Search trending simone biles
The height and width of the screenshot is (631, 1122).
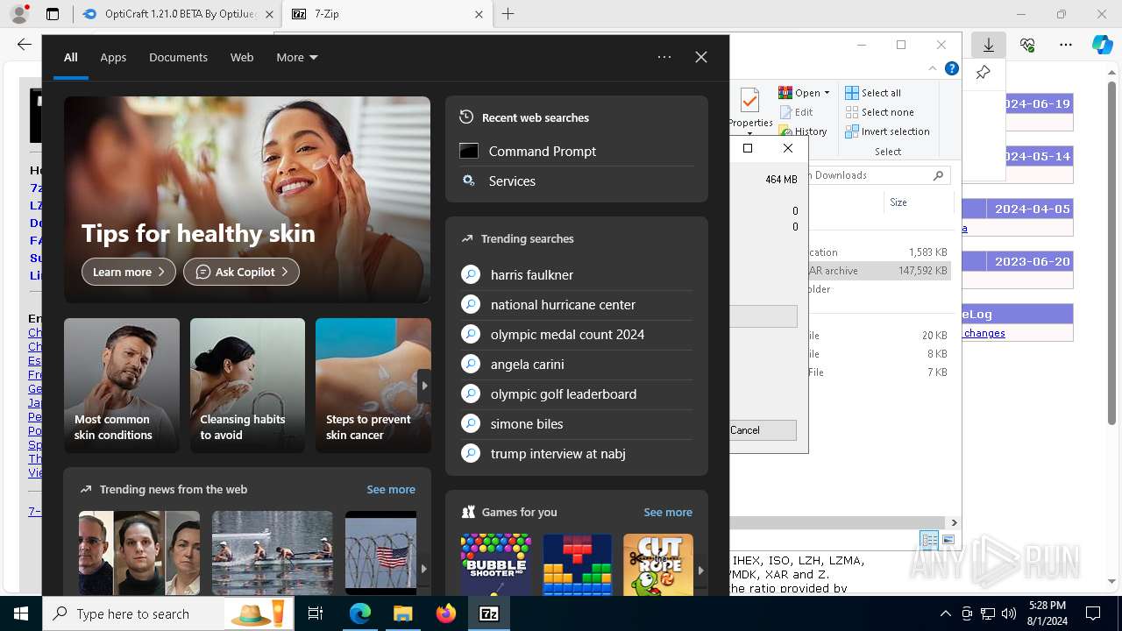click(577, 423)
